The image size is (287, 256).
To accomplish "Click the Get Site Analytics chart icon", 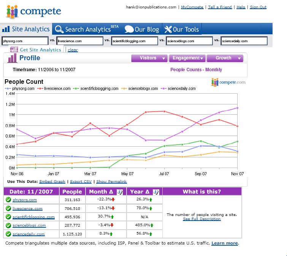I will [x=14, y=50].
